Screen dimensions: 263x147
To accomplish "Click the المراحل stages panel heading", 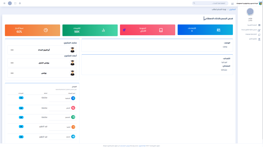I will [74, 87].
